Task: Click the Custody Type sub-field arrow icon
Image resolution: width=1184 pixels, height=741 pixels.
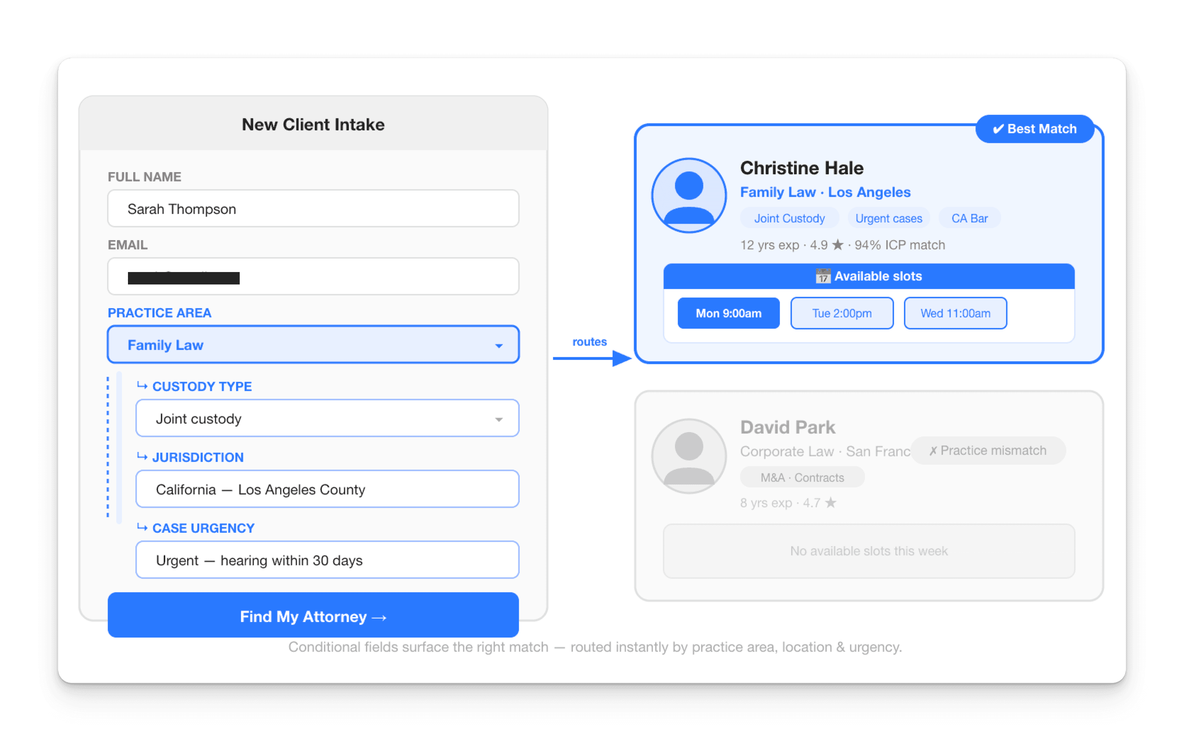Action: (x=142, y=386)
